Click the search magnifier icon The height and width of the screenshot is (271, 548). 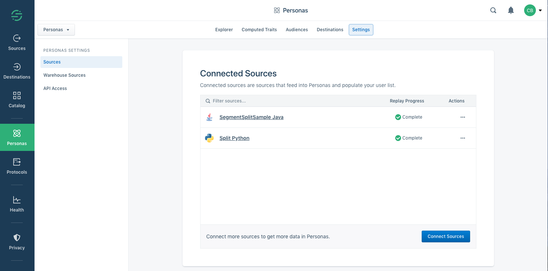pos(493,10)
